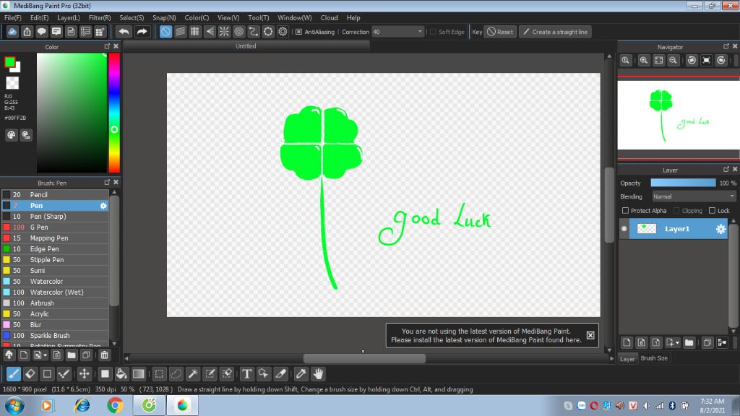The height and width of the screenshot is (416, 740).
Task: Click the Undo arrow
Action: coord(124,32)
